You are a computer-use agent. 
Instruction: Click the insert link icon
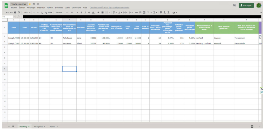(136, 12)
